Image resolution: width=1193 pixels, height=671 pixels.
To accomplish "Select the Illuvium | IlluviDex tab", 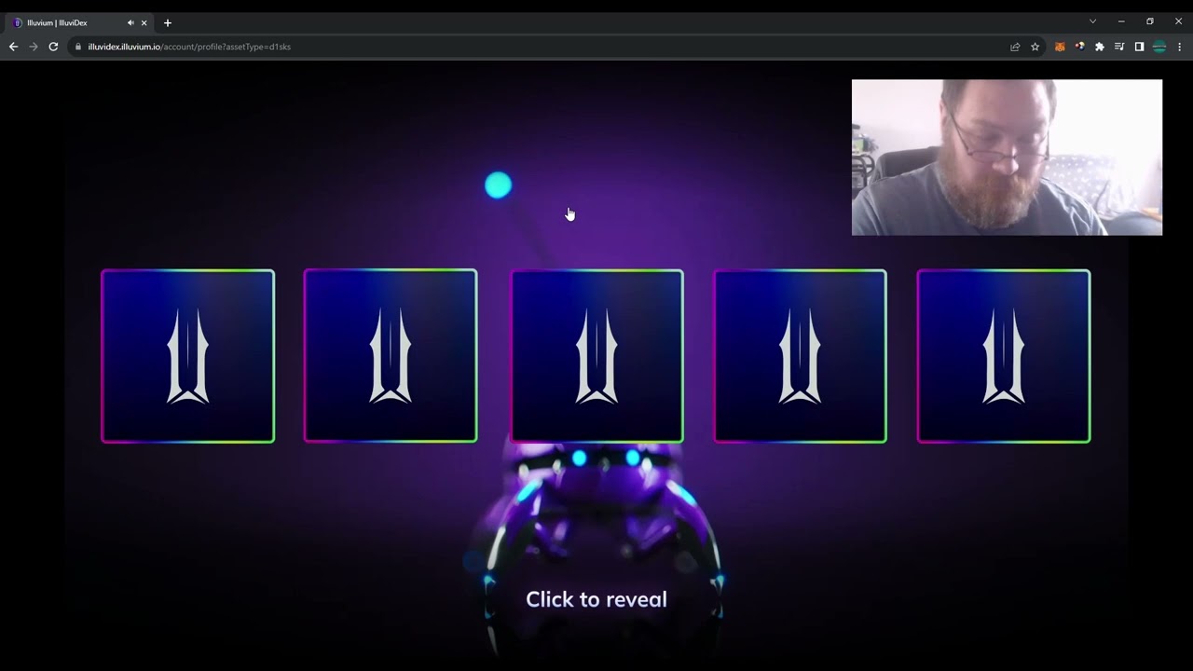I will tap(80, 22).
